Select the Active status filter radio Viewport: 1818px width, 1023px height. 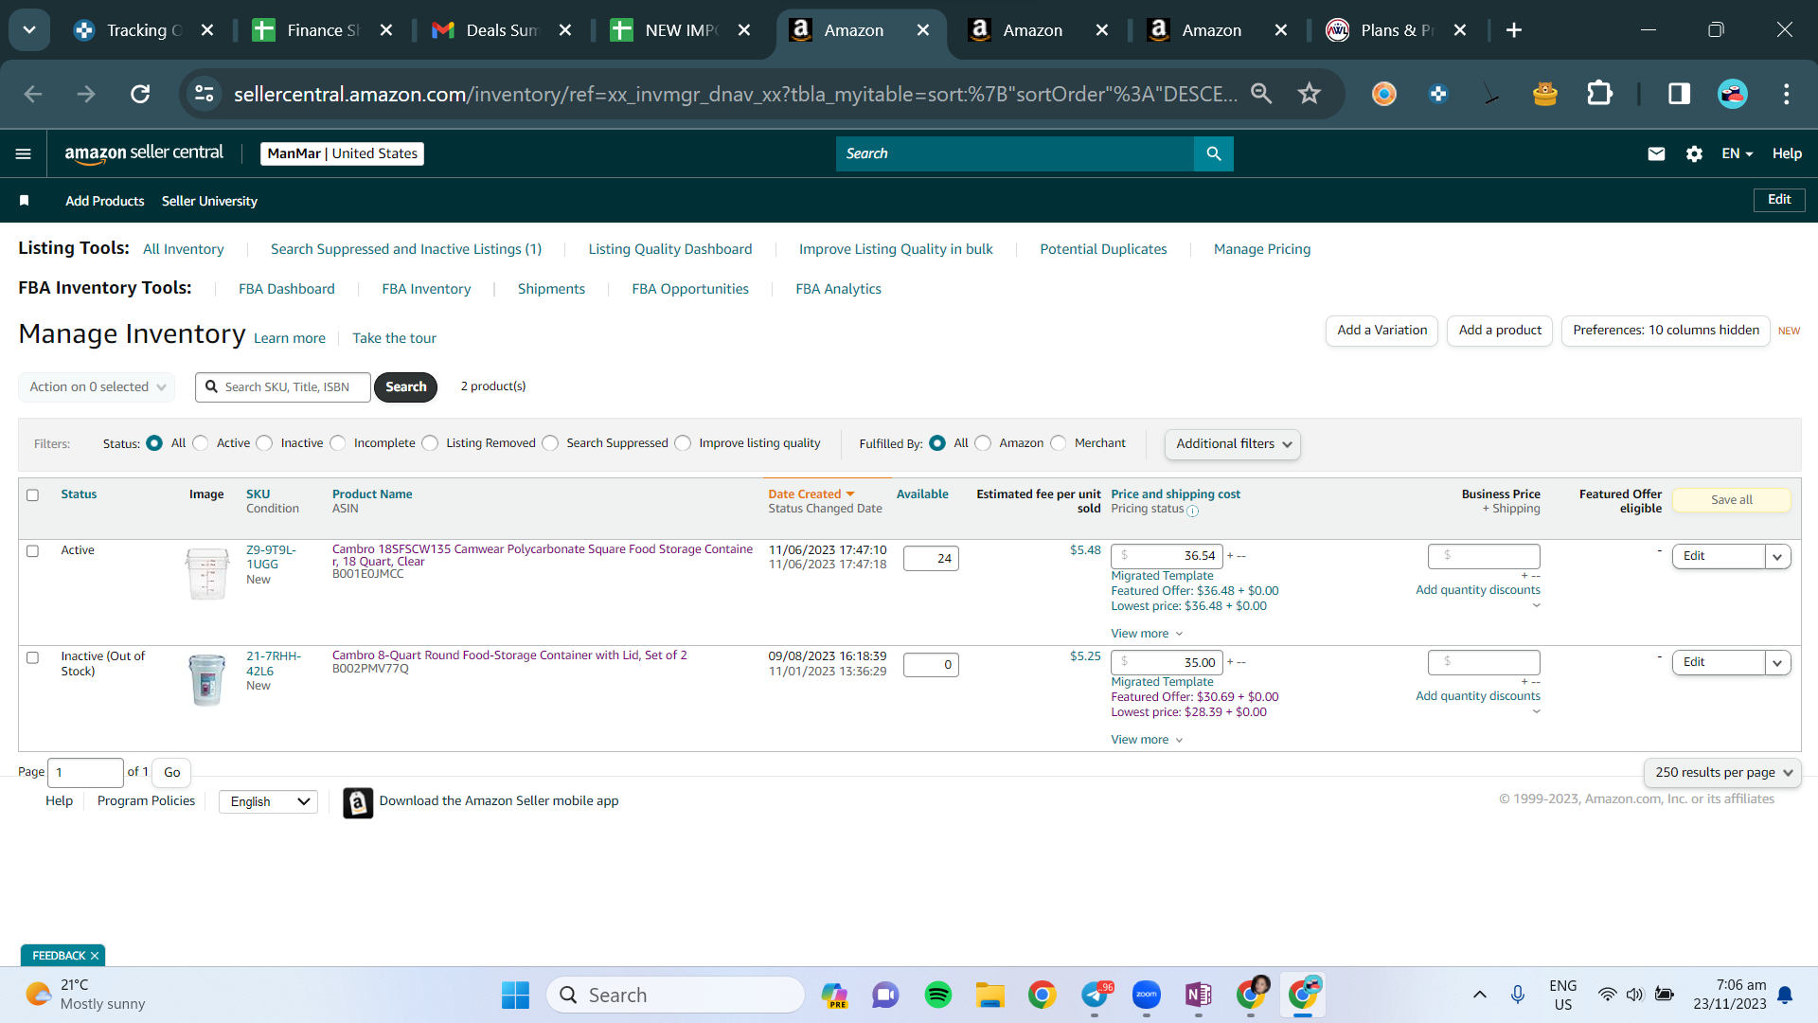point(201,443)
